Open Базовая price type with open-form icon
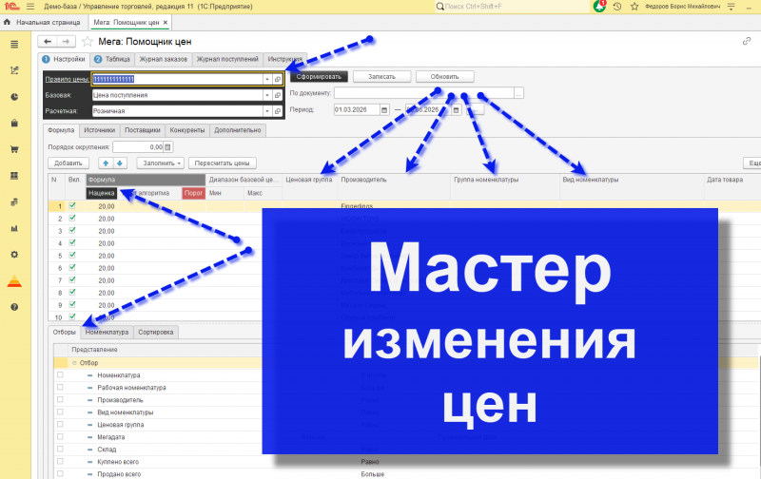The height and width of the screenshot is (479, 761). [278, 95]
